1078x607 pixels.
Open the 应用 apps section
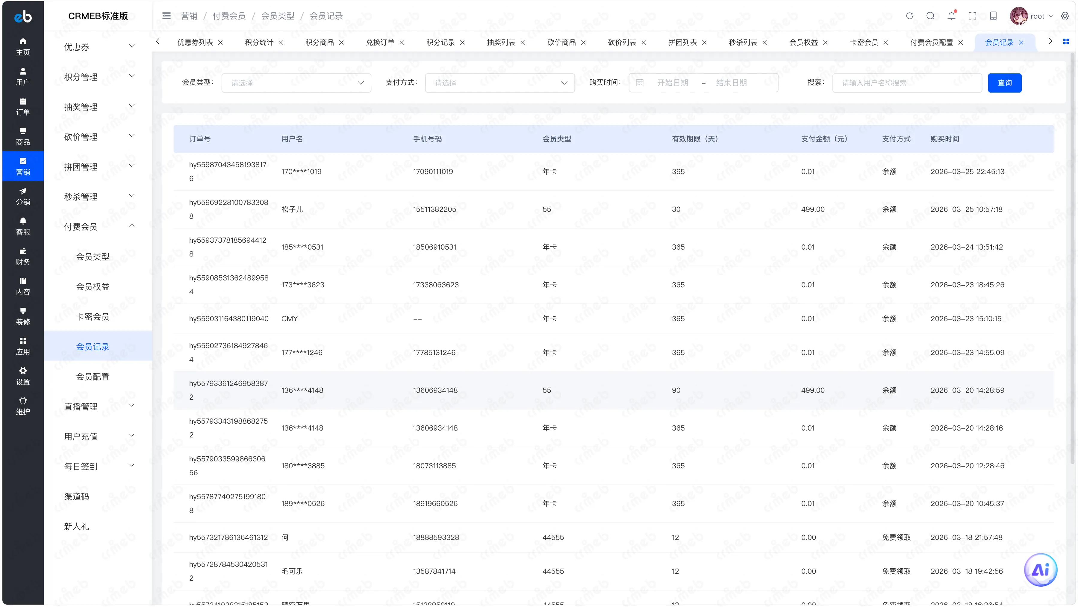(x=23, y=346)
